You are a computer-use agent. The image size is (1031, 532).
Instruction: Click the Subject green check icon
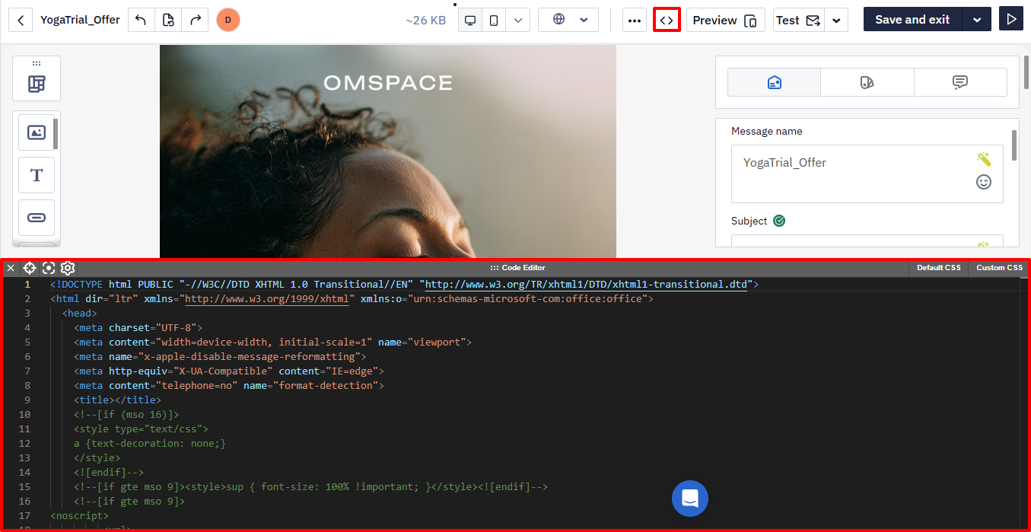coord(779,221)
